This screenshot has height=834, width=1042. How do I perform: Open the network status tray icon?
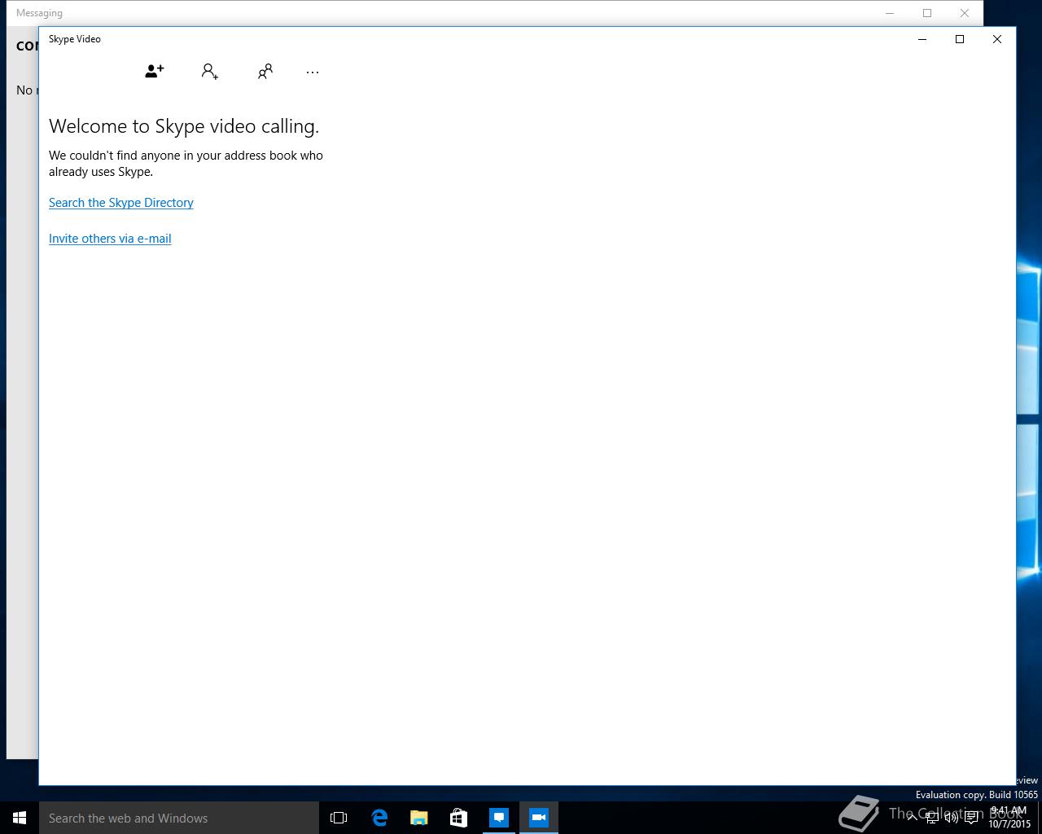(931, 818)
